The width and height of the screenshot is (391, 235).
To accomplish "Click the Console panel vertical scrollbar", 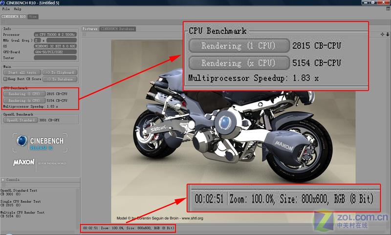I will pos(78,209).
